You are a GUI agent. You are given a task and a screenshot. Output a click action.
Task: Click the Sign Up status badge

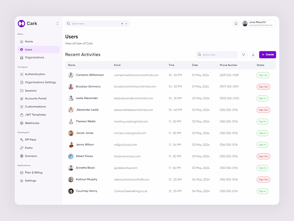(263, 75)
